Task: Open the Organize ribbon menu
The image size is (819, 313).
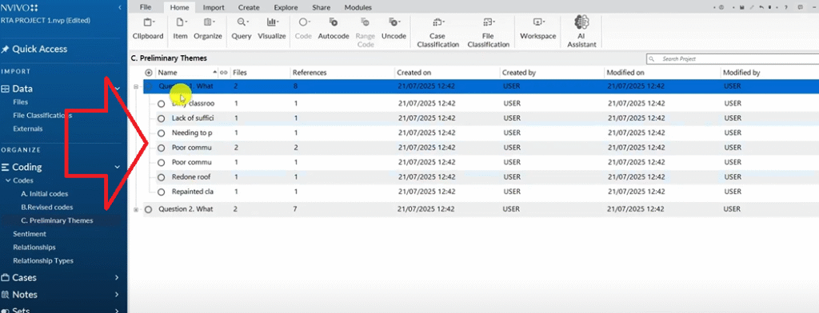Action: click(x=208, y=29)
